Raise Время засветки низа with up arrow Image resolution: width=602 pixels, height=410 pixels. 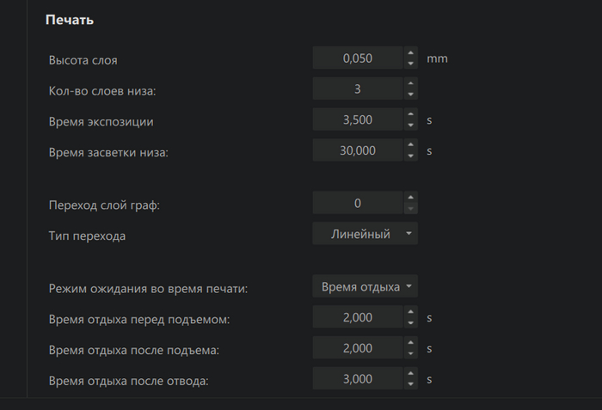(410, 144)
